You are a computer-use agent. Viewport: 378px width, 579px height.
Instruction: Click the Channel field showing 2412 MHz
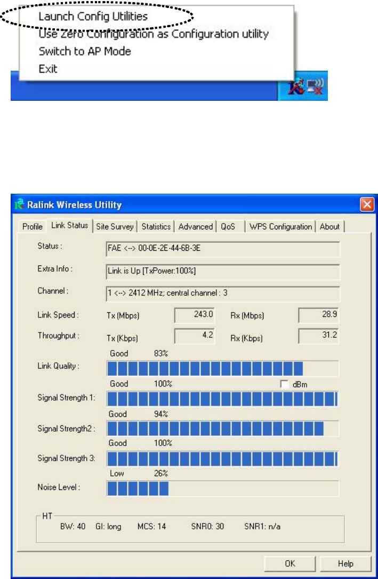pos(223,294)
